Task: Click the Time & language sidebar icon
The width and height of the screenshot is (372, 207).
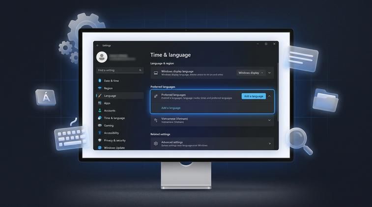Action: tap(100, 118)
